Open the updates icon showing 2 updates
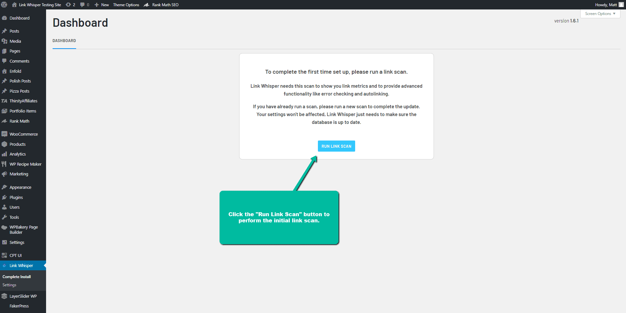Screen dimensions: 626x313 click(x=68, y=5)
